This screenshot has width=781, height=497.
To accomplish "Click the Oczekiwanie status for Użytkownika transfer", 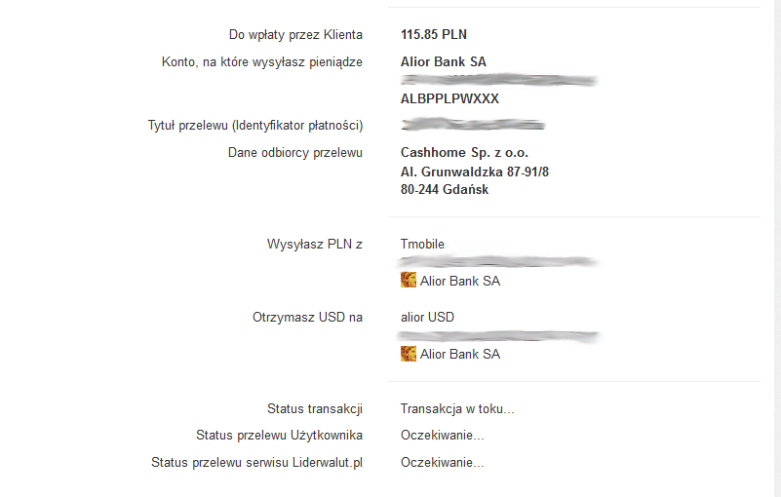I will 443,436.
